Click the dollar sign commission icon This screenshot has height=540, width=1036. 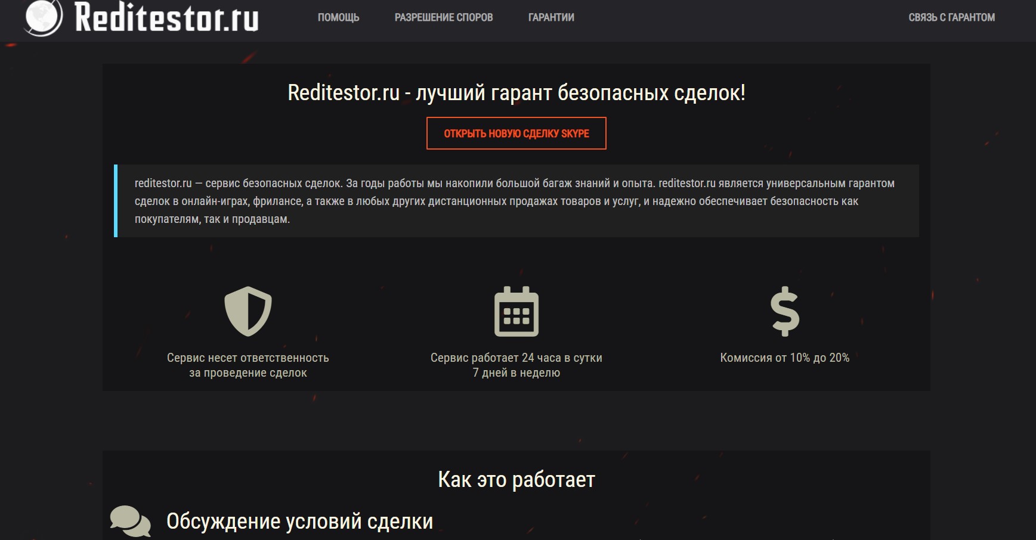pos(785,311)
